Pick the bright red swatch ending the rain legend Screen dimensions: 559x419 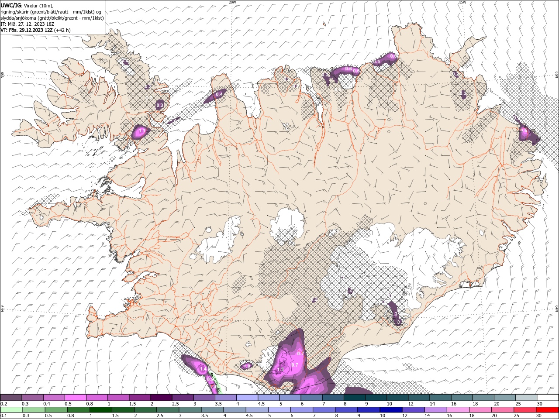point(548,410)
